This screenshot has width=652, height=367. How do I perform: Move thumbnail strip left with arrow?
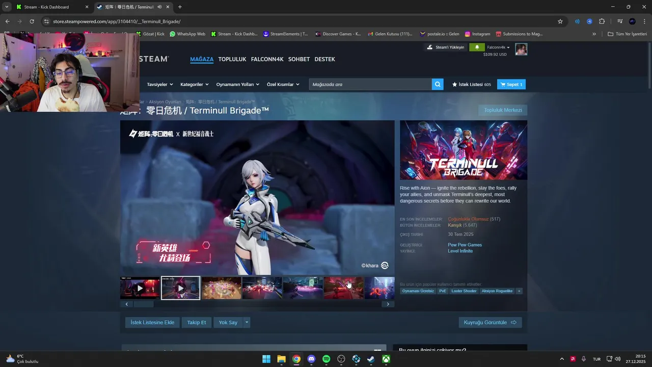coord(126,304)
